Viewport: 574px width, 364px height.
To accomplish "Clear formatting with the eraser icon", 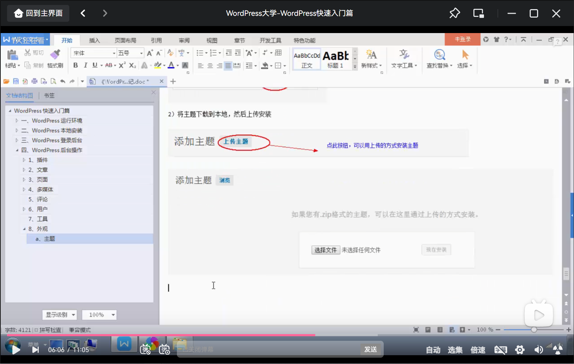I will coord(170,53).
